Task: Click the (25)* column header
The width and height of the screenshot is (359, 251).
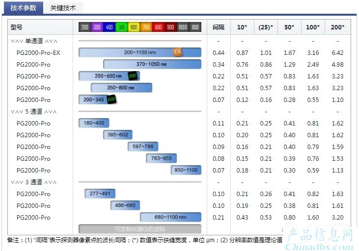Action: click(x=266, y=27)
